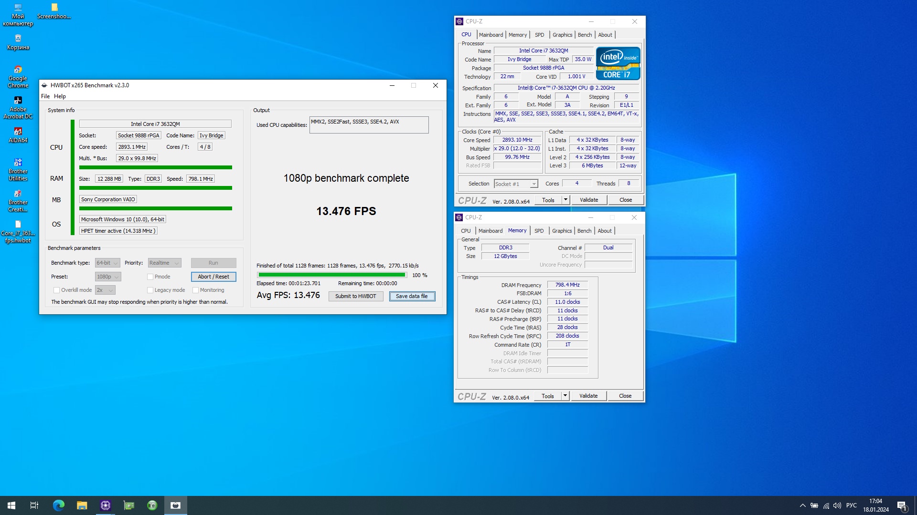Open the Socket #1 selection dropdown
Image resolution: width=917 pixels, height=515 pixels.
coord(516,184)
